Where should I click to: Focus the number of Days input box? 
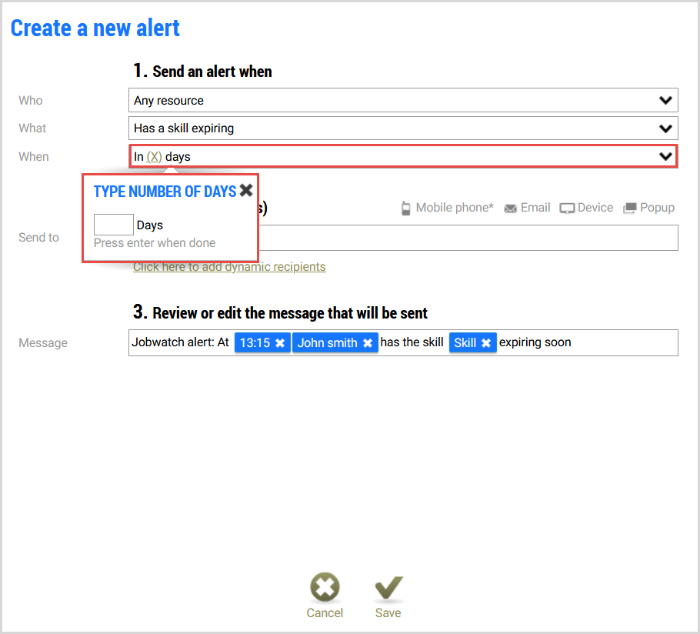[113, 225]
